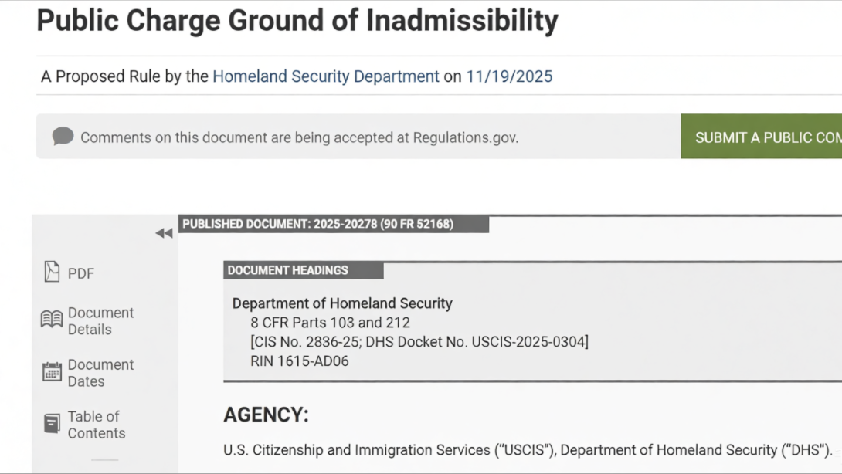Click the 8 CFR Parts 103 and 212 line

330,323
